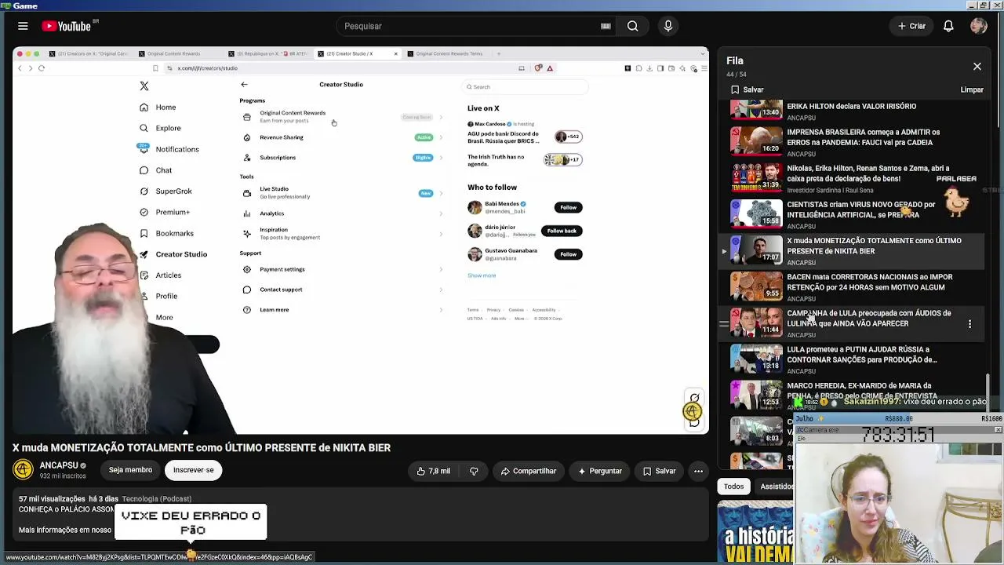Screen dimensions: 1004x565
Task: Open the account avatar menu
Action: click(x=978, y=26)
